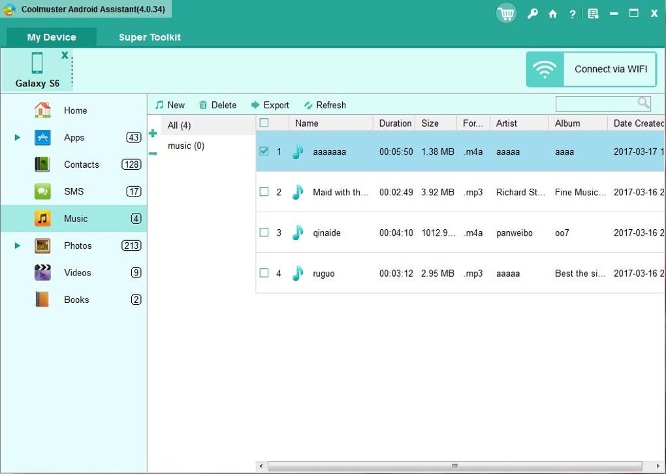Click the Coolmuster app logo icon
Screen dimensions: 666x474
click(9, 9)
